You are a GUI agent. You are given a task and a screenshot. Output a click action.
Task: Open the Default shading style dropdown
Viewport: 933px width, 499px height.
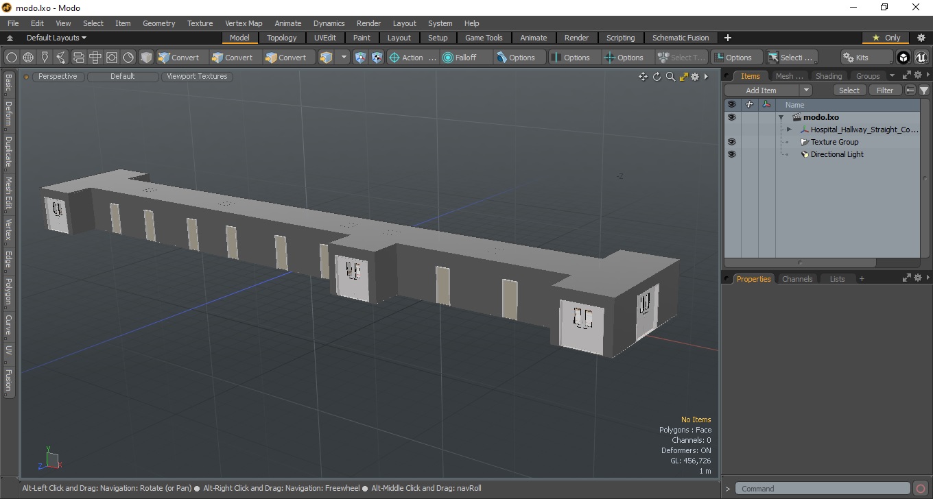[122, 76]
